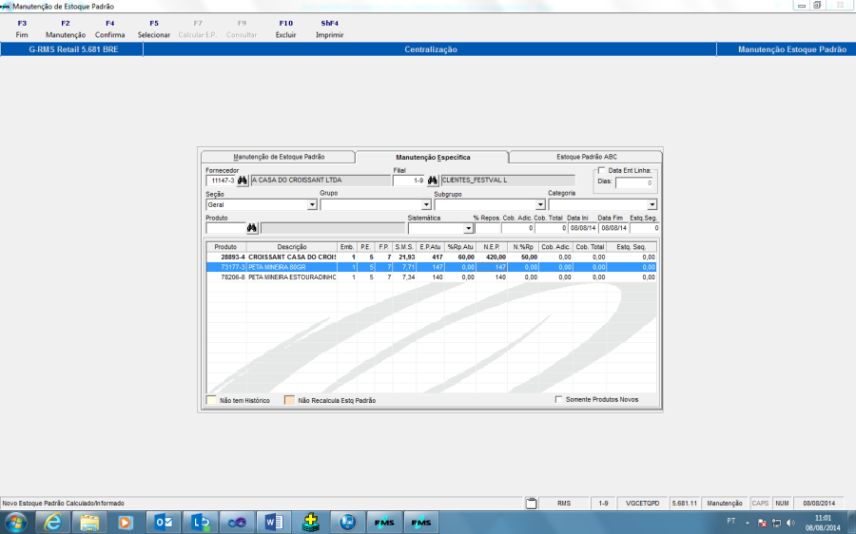Select row PETA MINEIRA 80GR
Screen dimensions: 856x534
[431, 267]
